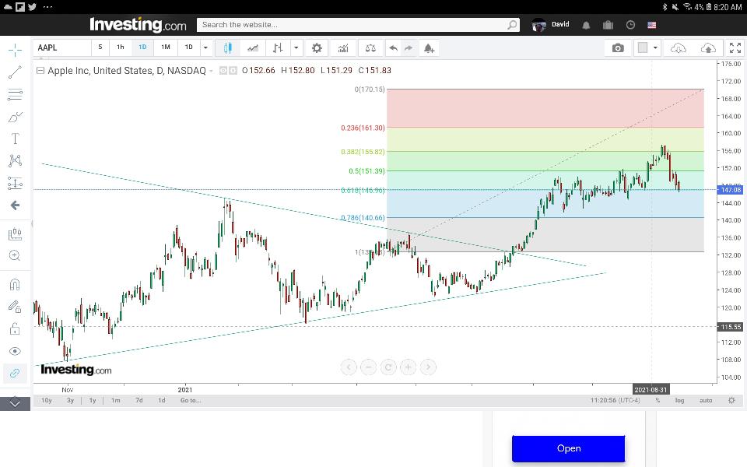Switch to the 1y range

93,400
